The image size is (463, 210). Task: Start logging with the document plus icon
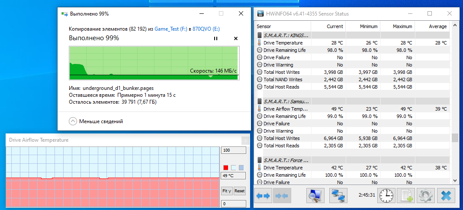tap(406, 196)
